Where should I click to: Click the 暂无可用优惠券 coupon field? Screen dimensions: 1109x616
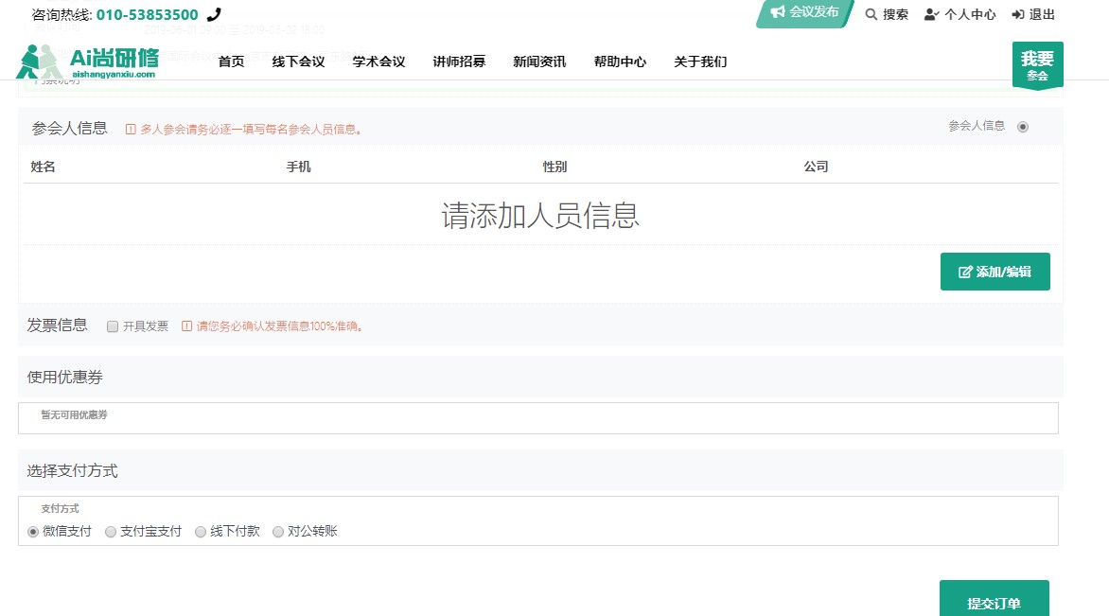pyautogui.click(x=537, y=417)
